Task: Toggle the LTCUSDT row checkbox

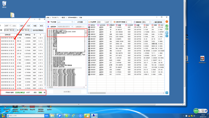Action: click(89, 63)
